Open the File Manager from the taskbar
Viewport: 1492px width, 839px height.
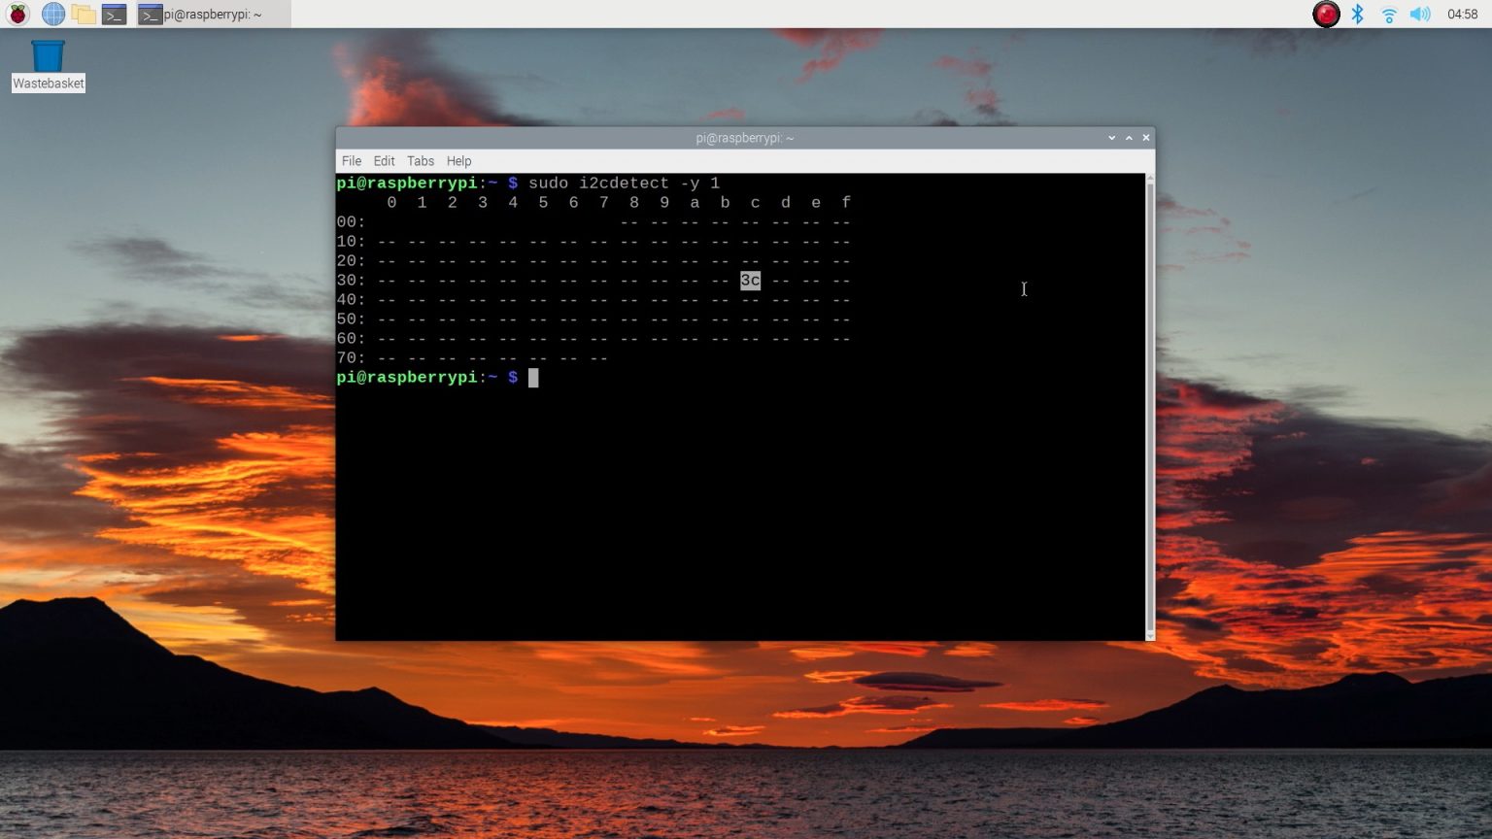pyautogui.click(x=85, y=14)
